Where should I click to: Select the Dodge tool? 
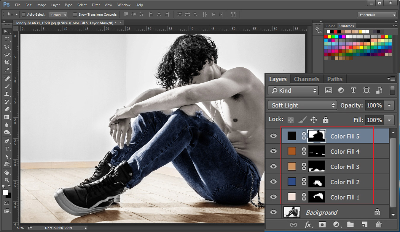7,132
